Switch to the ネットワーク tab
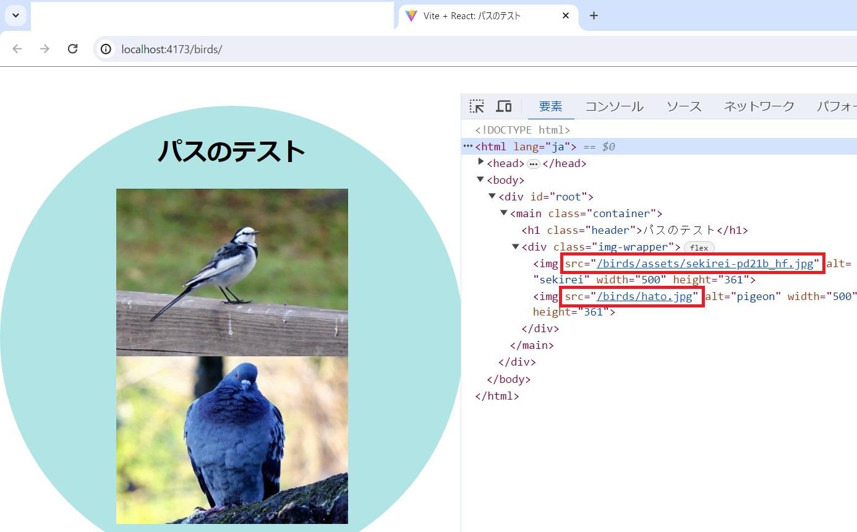 pyautogui.click(x=759, y=106)
